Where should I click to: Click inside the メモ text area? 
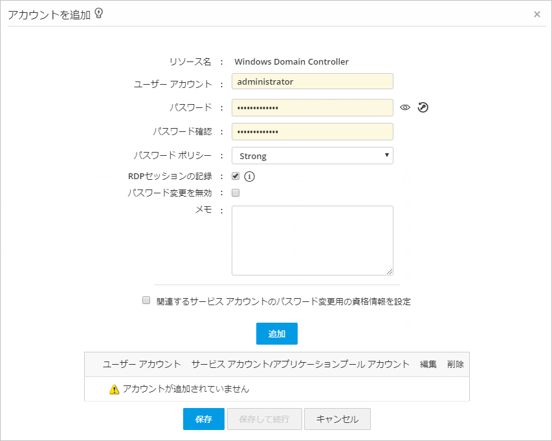tap(313, 241)
